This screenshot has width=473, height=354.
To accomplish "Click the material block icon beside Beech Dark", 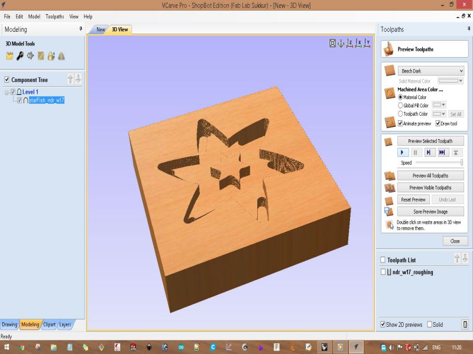I will click(390, 71).
